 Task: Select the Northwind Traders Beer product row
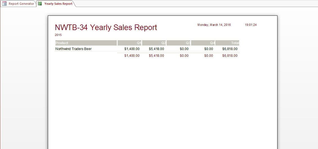pyautogui.click(x=147, y=49)
